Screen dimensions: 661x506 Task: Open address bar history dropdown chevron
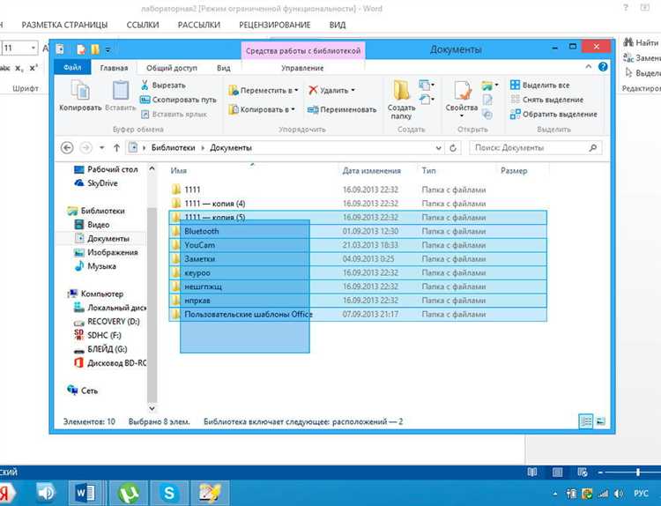[438, 148]
